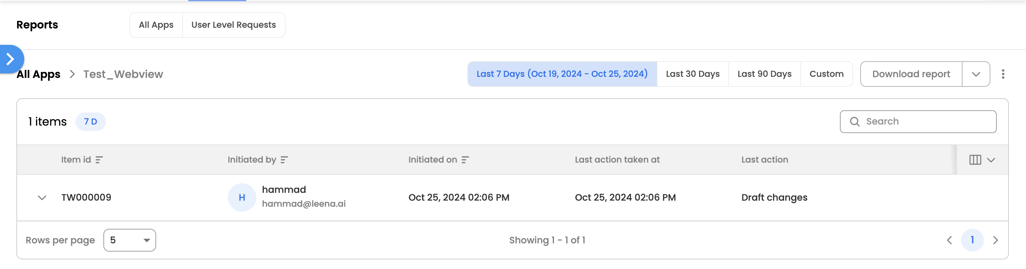Click the Download report button
The height and width of the screenshot is (269, 1026).
tap(911, 74)
